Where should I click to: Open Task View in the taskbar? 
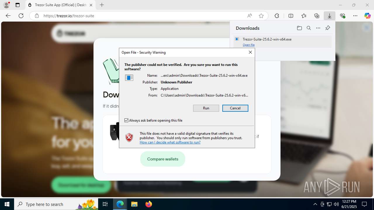coord(105,204)
